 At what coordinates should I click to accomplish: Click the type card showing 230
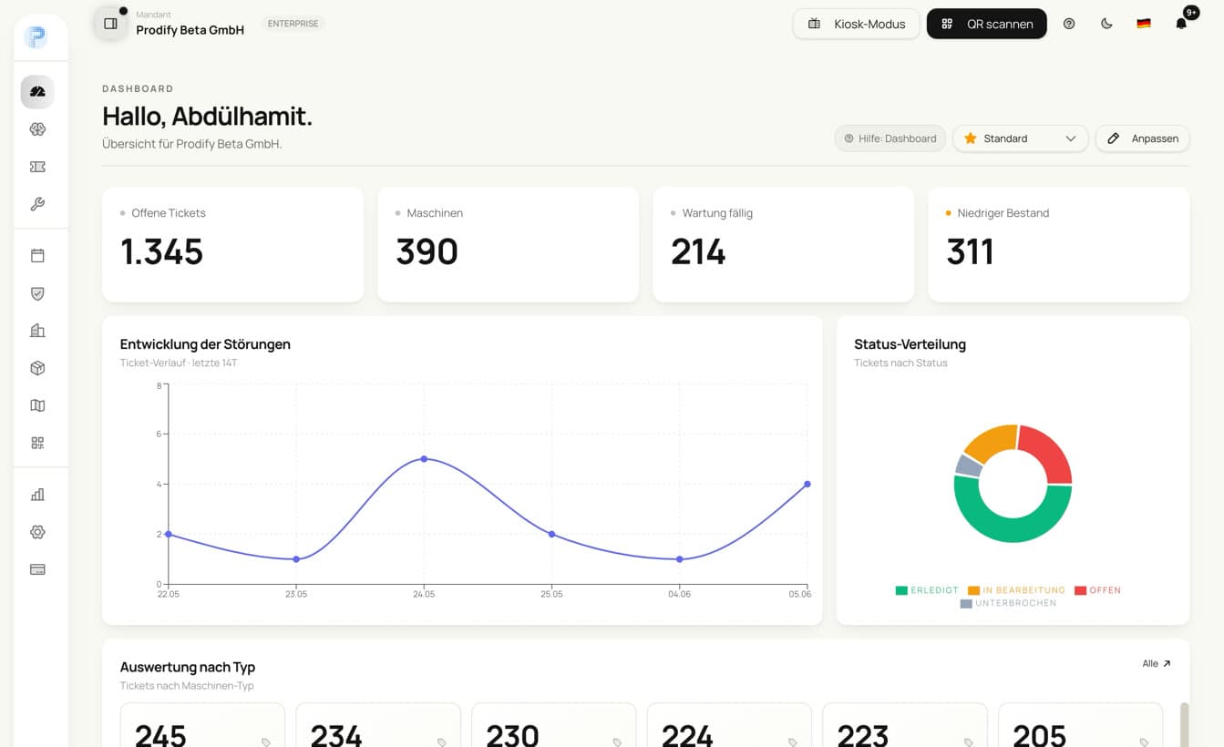pyautogui.click(x=554, y=725)
